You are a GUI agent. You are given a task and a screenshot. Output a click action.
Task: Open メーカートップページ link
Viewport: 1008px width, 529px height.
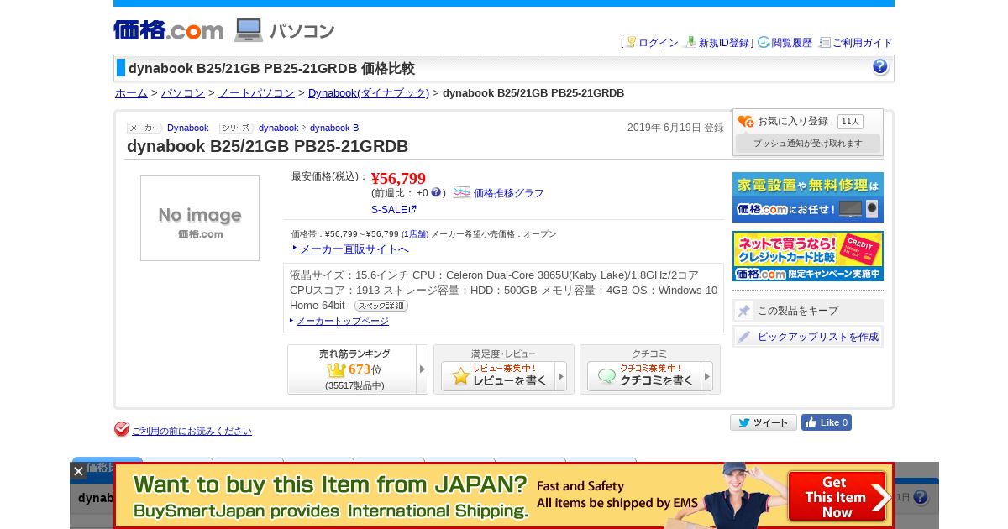coord(343,321)
